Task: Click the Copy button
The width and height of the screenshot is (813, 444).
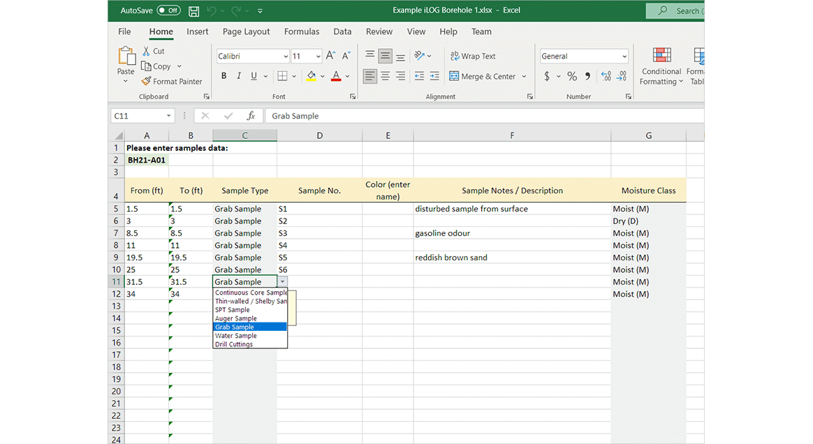Action: pyautogui.click(x=156, y=66)
